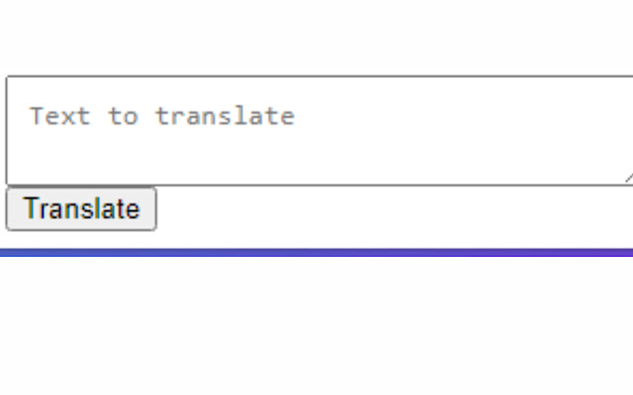Image resolution: width=633 pixels, height=395 pixels.
Task: Click the Translate button
Action: click(x=81, y=208)
